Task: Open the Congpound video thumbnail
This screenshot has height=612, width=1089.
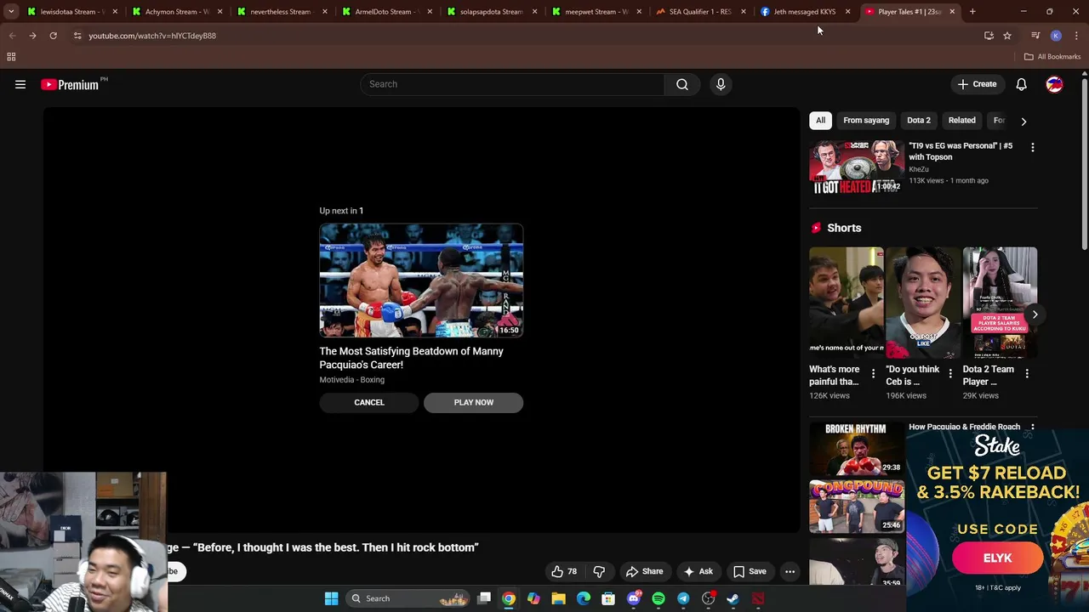Action: point(856,507)
